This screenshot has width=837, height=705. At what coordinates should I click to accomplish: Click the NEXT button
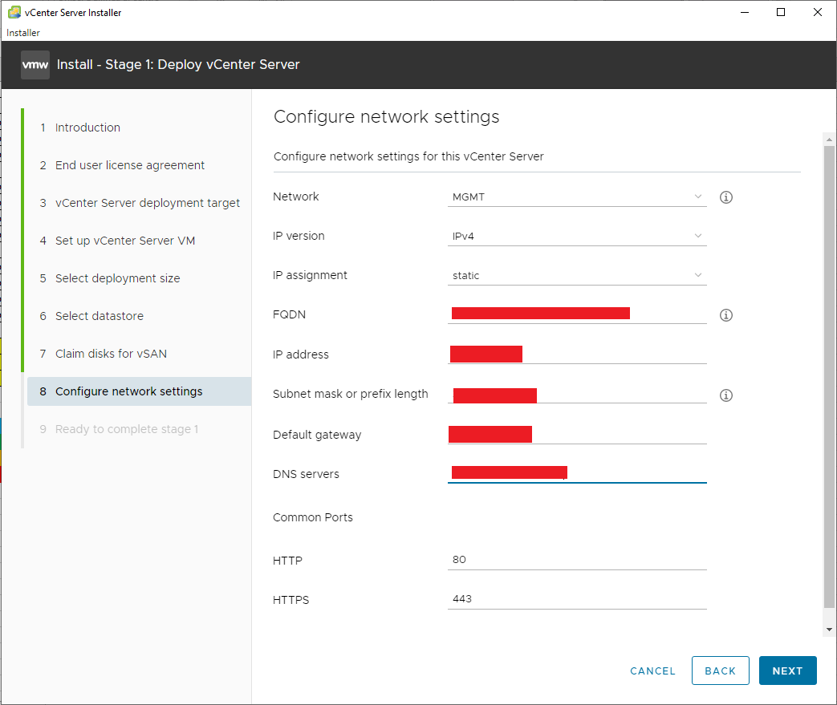point(787,671)
